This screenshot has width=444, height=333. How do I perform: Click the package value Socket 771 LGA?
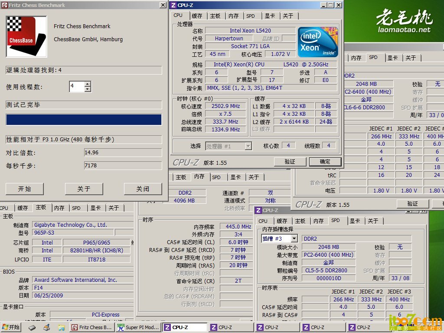click(x=250, y=46)
